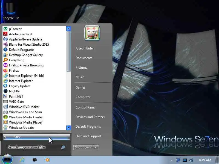Click the Shut down button
Image resolution: width=219 pixels, height=164 pixels.
tap(83, 147)
